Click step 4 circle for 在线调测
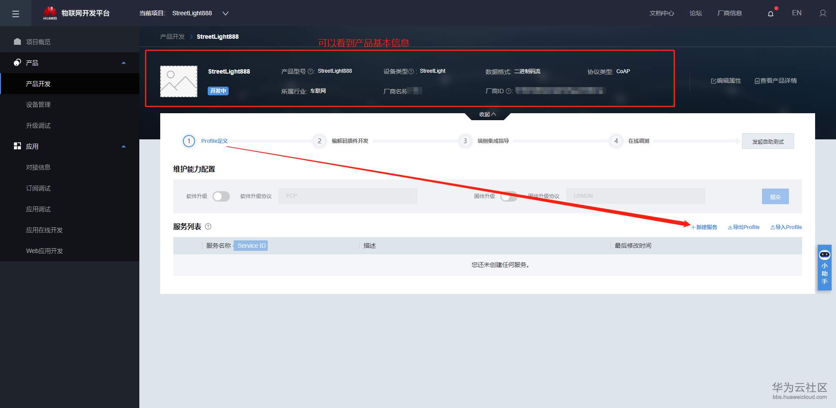Screen dimensions: 836x408 pos(616,141)
